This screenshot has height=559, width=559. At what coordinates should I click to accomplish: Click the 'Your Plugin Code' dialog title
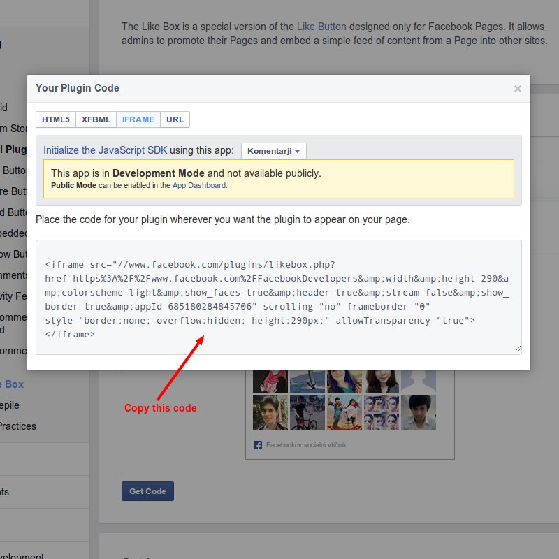pyautogui.click(x=78, y=88)
